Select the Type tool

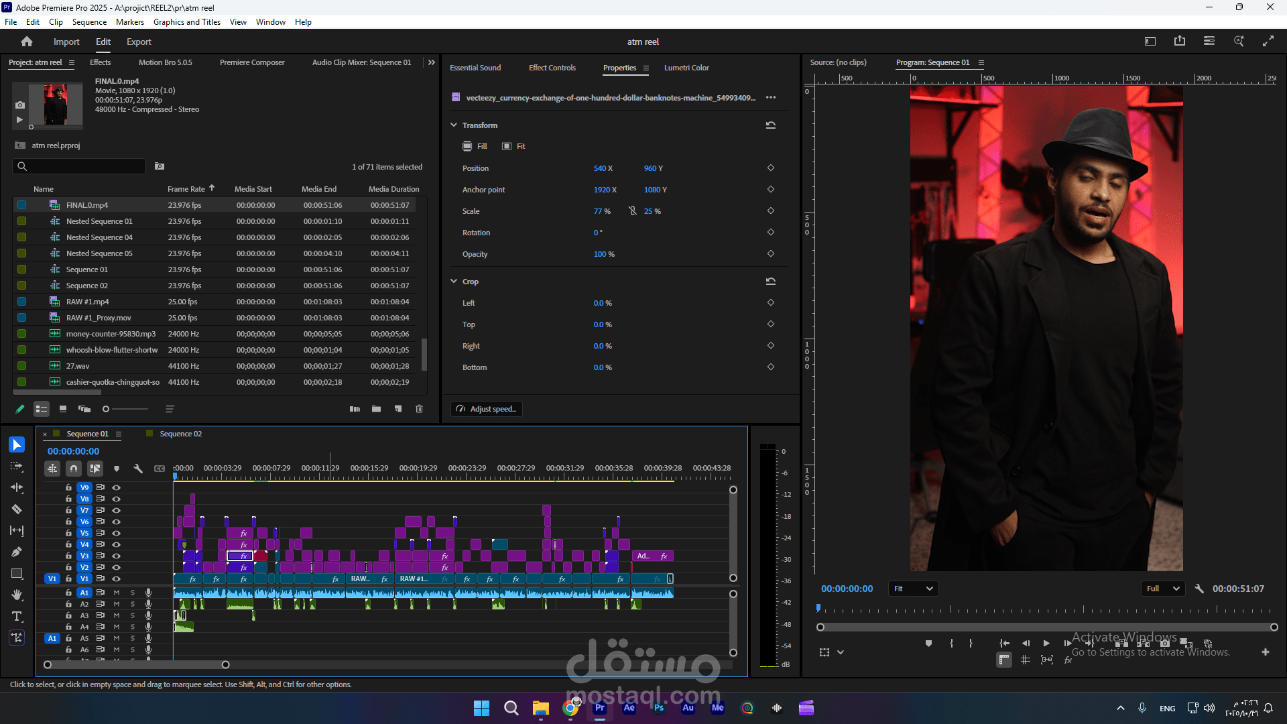[x=17, y=617]
